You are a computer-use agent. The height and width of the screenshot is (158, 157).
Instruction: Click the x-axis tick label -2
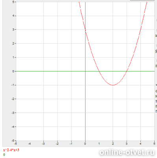[57, 143]
